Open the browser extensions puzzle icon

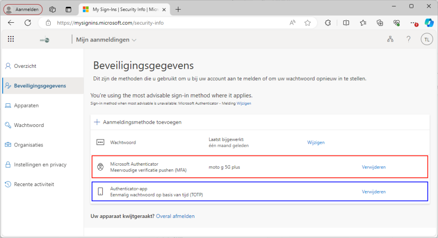click(x=328, y=23)
